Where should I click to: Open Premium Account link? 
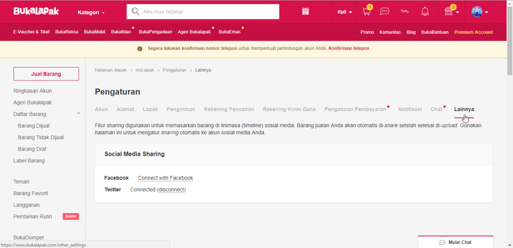pos(473,32)
